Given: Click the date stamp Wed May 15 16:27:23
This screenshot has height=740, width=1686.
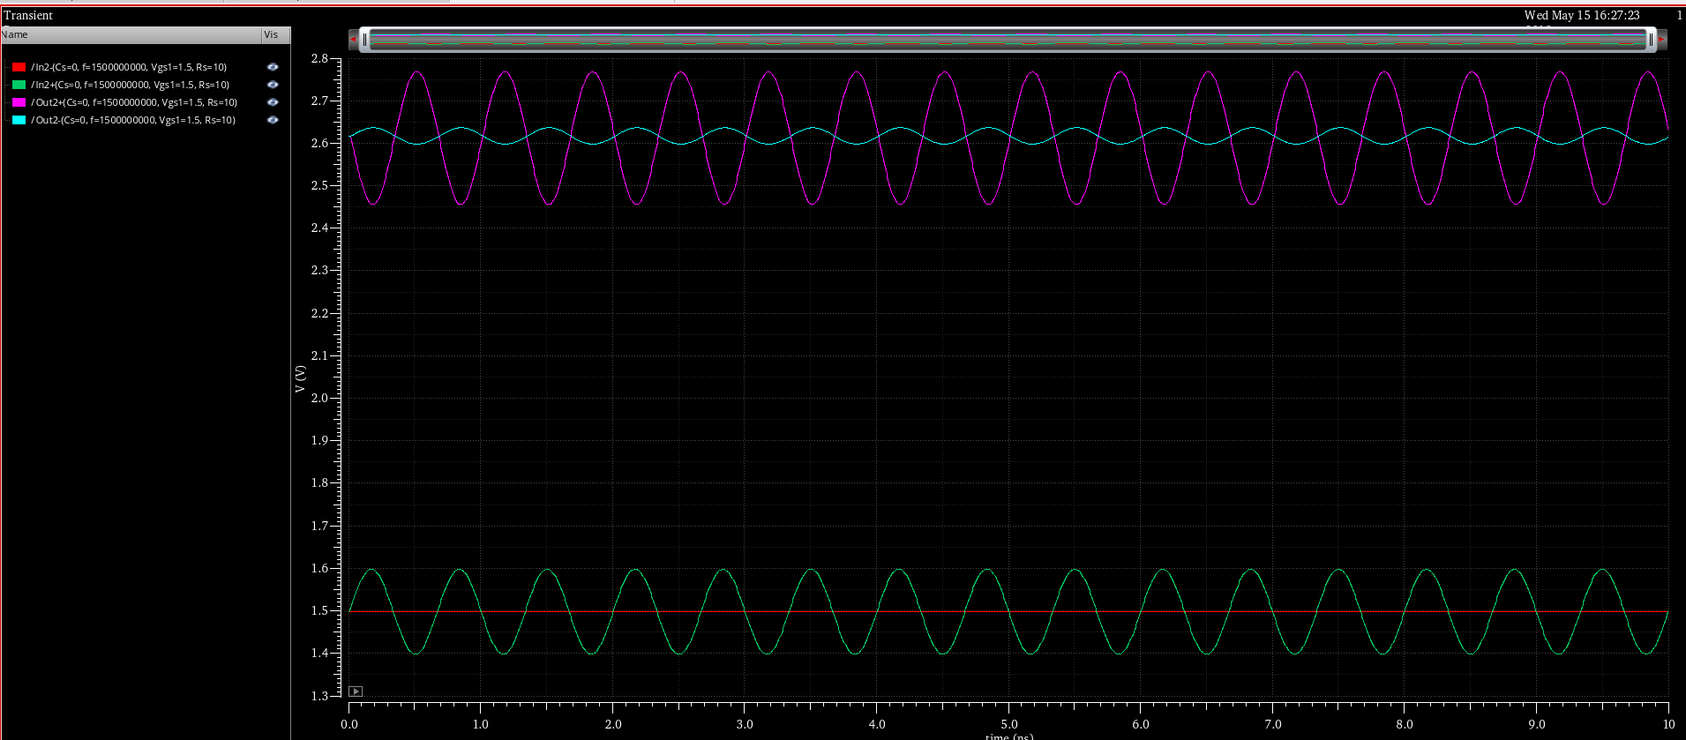Looking at the screenshot, I should coord(1582,15).
